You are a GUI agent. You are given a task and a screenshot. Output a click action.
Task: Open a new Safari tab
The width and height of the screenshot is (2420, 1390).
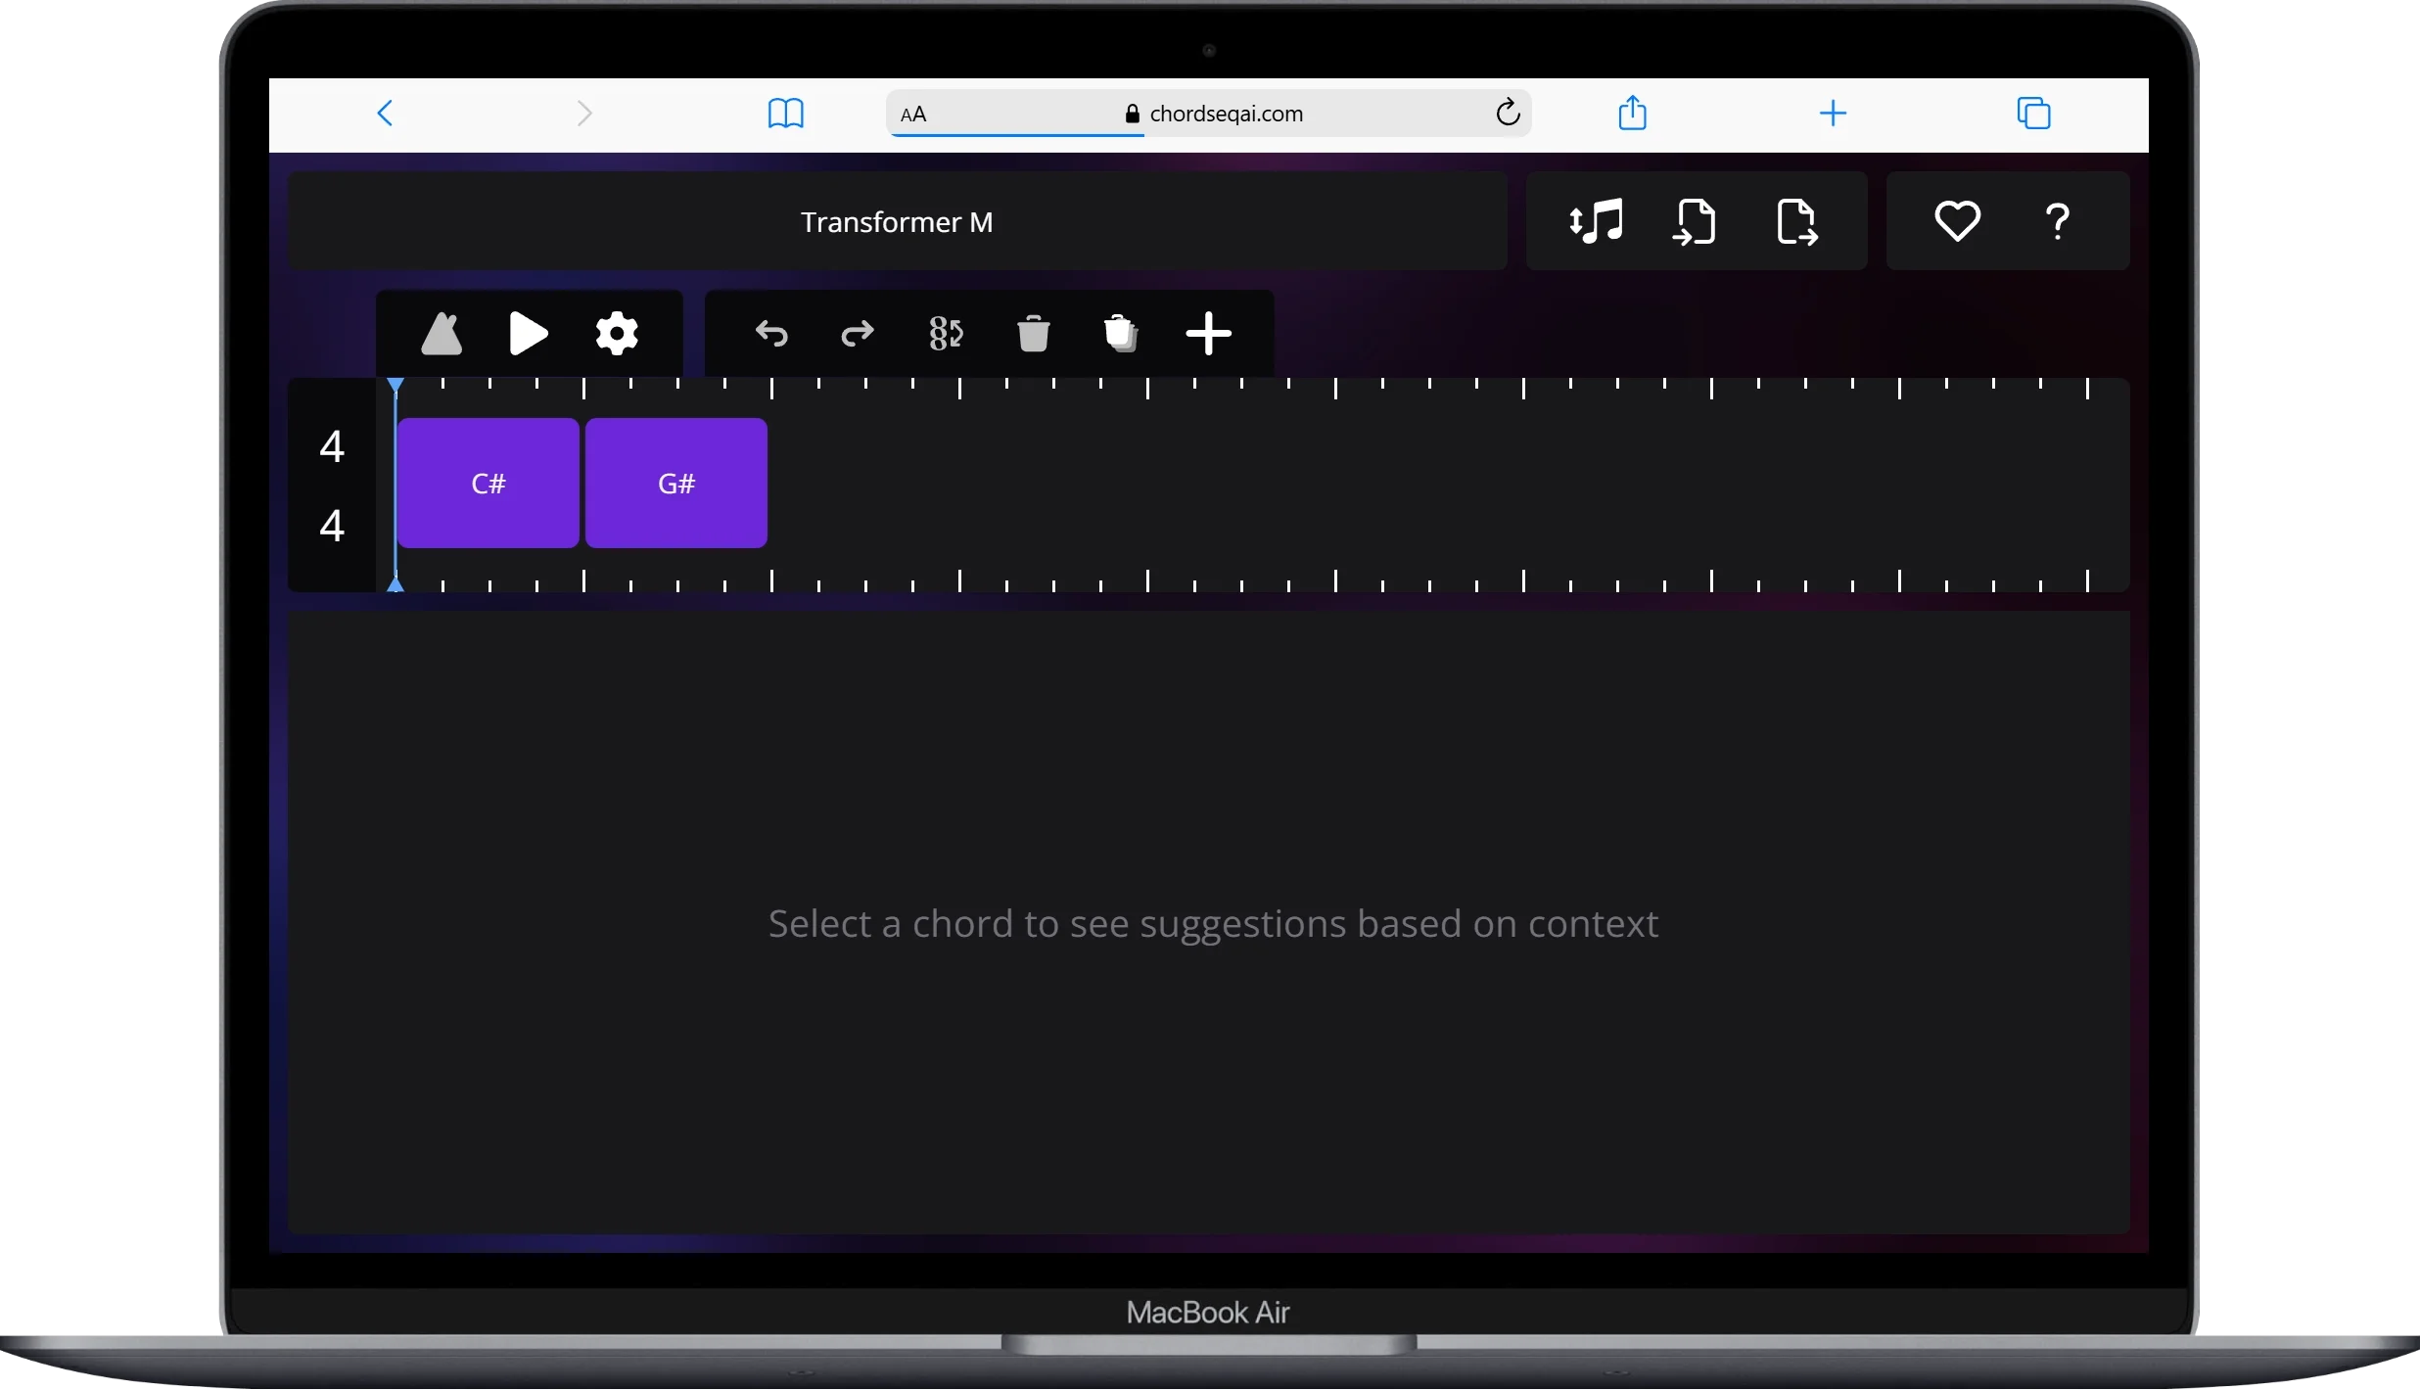1833,114
